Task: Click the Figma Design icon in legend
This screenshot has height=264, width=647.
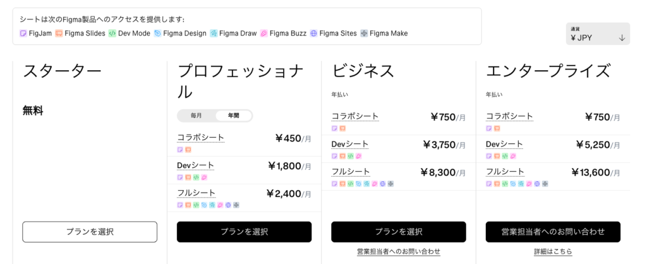Action: pos(157,33)
